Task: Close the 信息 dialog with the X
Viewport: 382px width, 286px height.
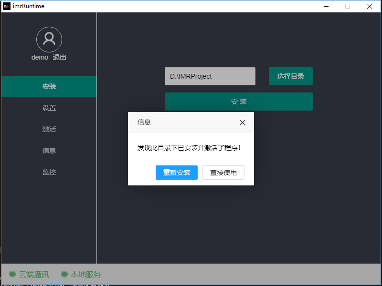Action: click(242, 123)
